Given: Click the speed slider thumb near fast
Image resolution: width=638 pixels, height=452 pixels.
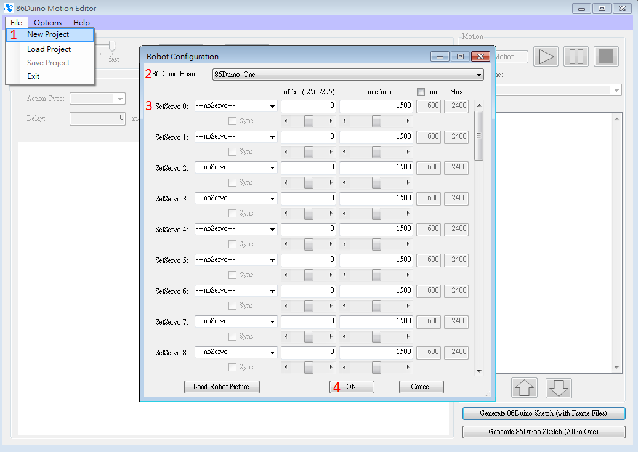Looking at the screenshot, I should (x=112, y=46).
